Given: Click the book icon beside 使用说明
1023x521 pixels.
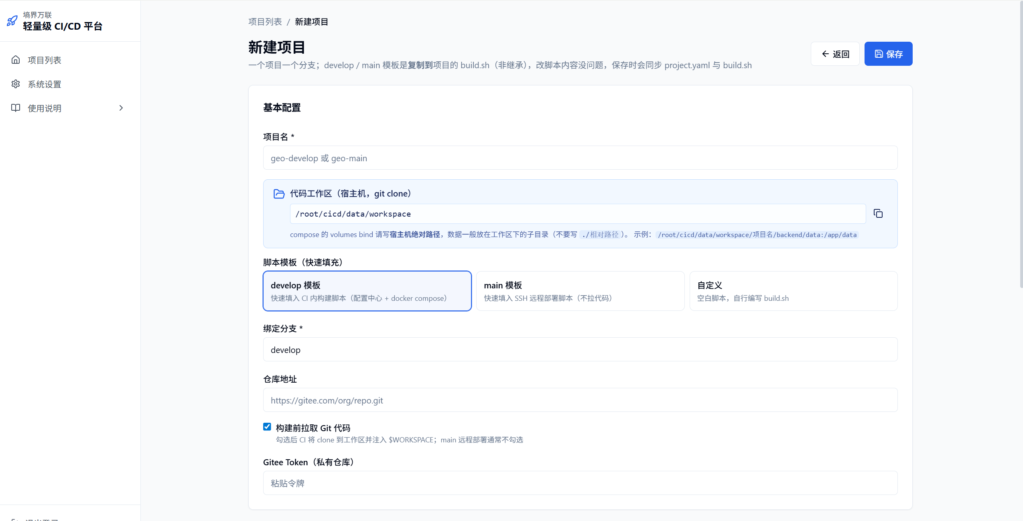Looking at the screenshot, I should click(16, 108).
